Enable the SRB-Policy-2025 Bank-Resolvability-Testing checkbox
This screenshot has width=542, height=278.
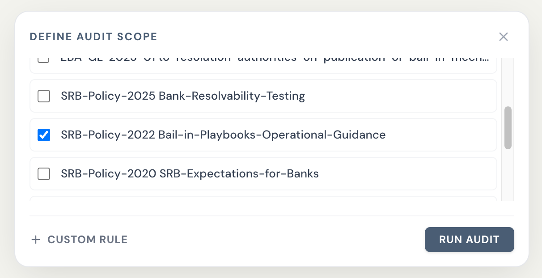[x=44, y=96]
